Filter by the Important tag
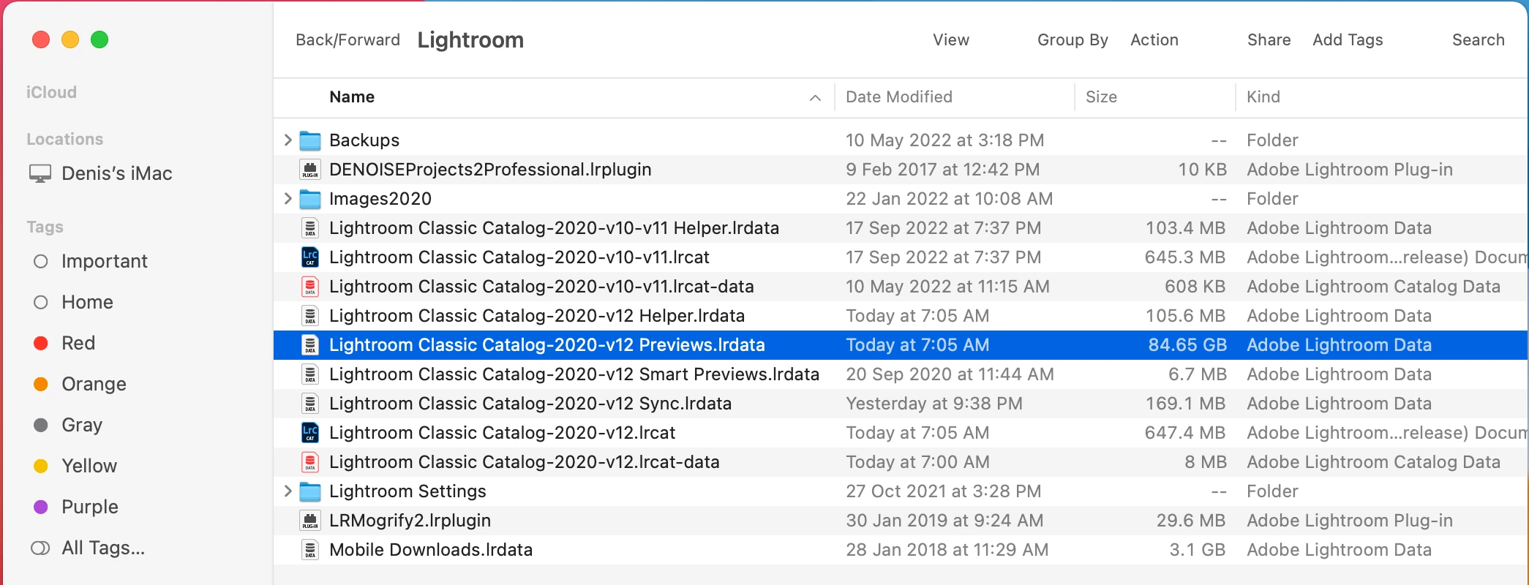The height and width of the screenshot is (585, 1529). [105, 262]
